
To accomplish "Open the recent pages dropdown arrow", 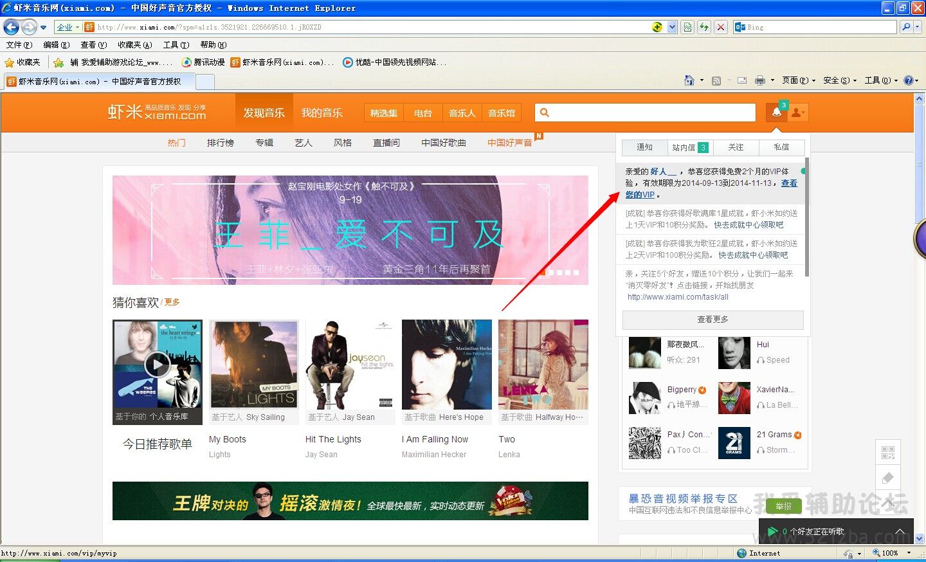I will click(44, 28).
